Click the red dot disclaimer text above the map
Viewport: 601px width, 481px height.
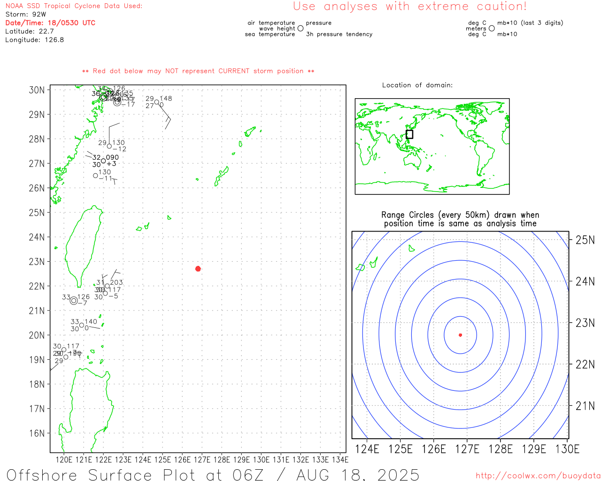tap(198, 71)
